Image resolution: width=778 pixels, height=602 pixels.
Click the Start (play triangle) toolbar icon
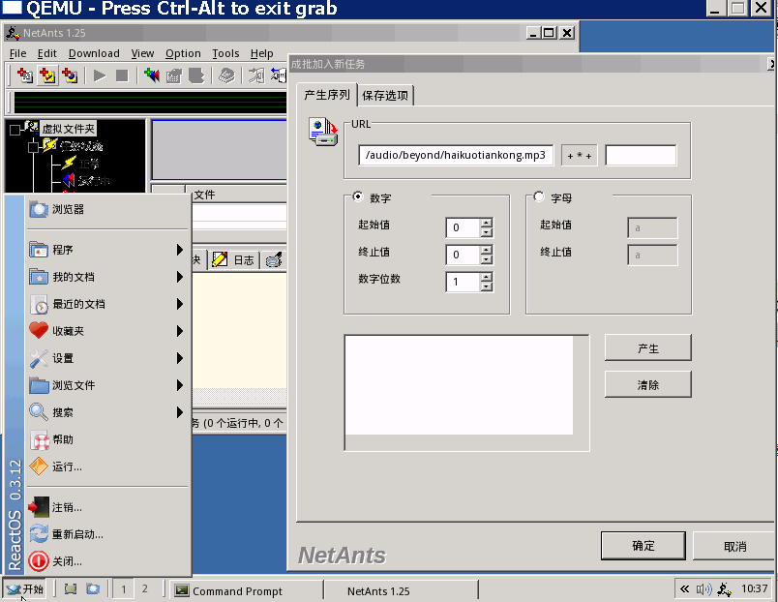(100, 75)
